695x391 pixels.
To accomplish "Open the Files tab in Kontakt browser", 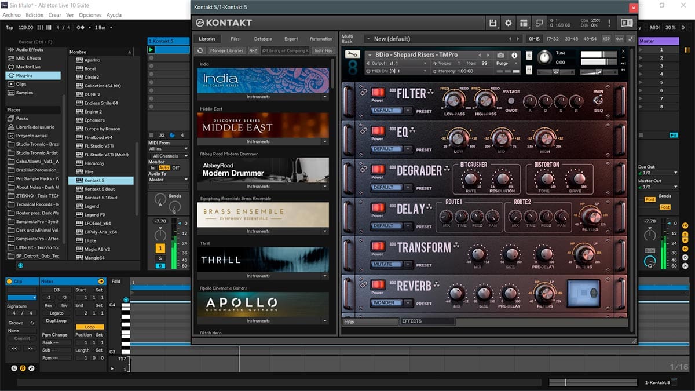I will pyautogui.click(x=235, y=39).
